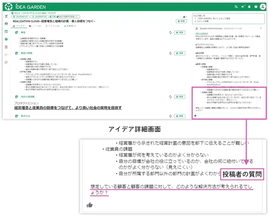This screenshot has height=216, width=269.
Task: Click the thumbs-up icon in the enlarged comment view
Action: pyautogui.click(x=90, y=205)
